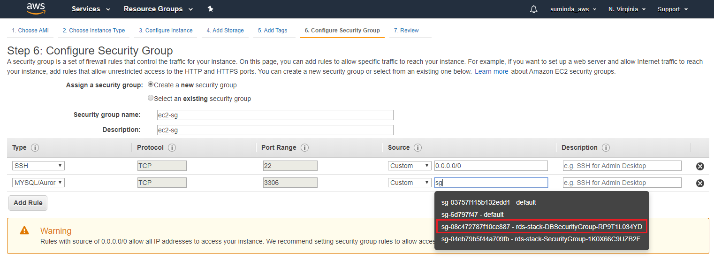Click the AWS logo home icon
This screenshot has height=276, width=714.
36,8
